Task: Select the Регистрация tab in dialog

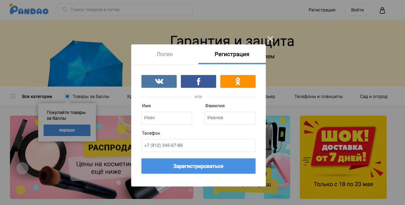Action: pos(232,54)
